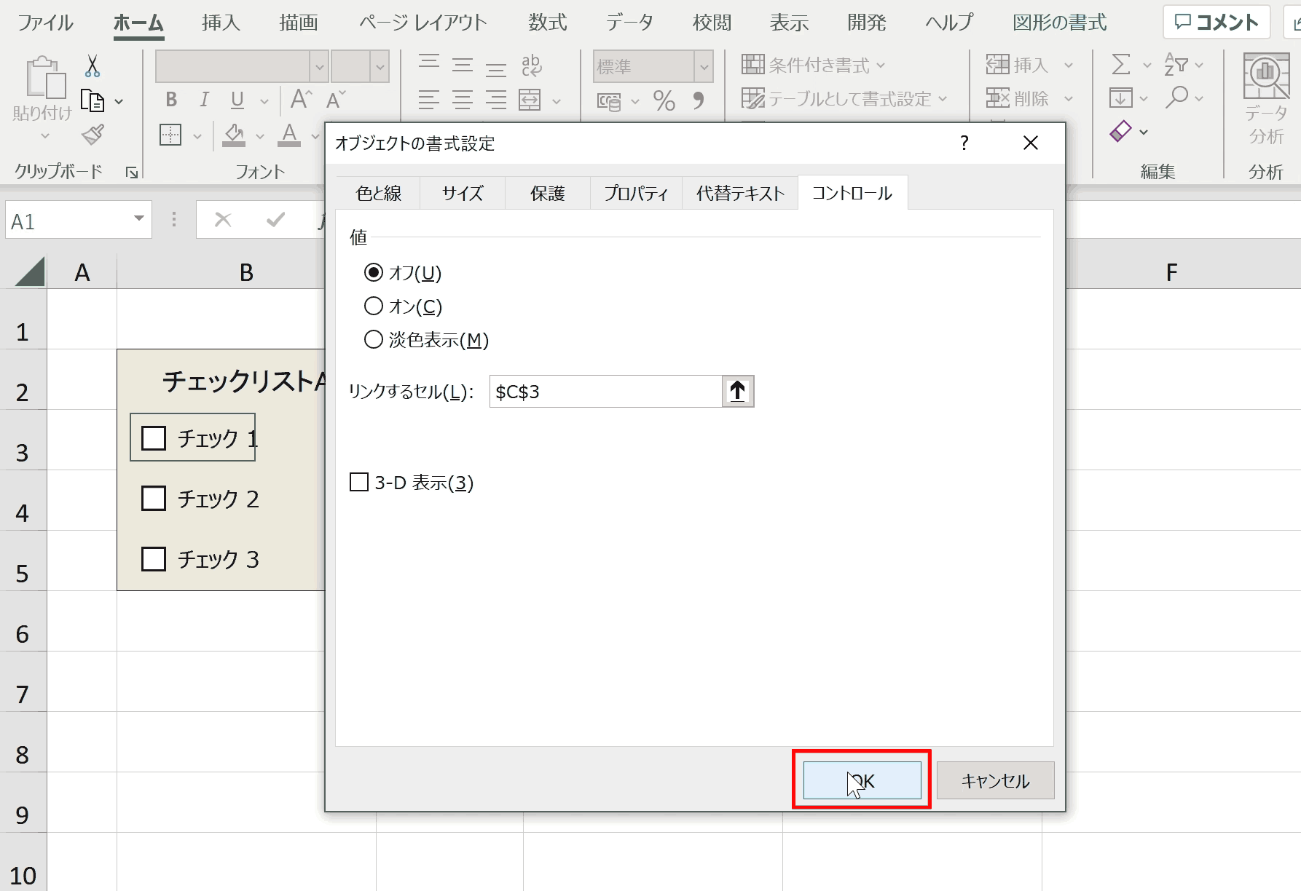Click the Sort and Filter icon

[1176, 65]
